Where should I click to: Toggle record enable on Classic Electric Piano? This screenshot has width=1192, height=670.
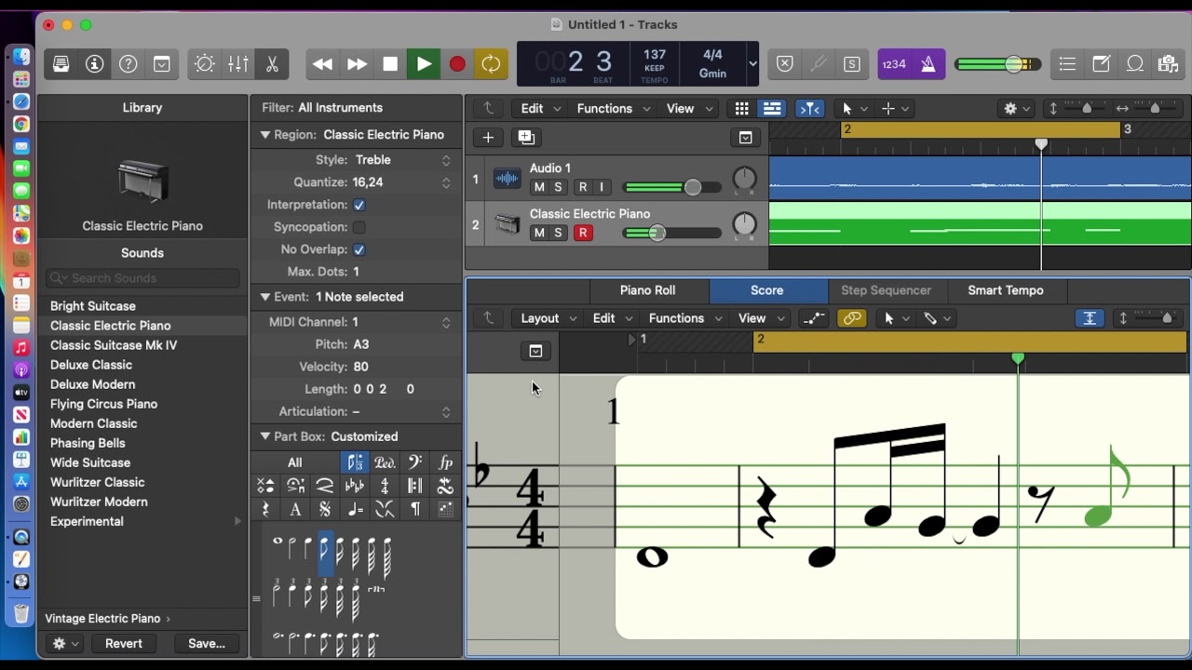point(583,233)
